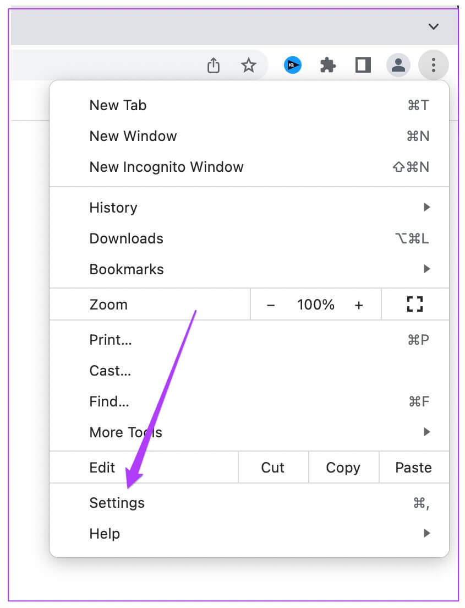
Task: Open Settings from the menu
Action: point(117,503)
